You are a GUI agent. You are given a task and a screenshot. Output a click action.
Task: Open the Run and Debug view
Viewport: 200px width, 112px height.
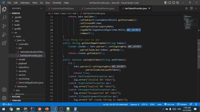pos(4,35)
